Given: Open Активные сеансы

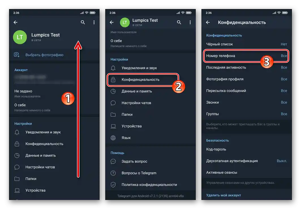Looking at the screenshot, I should (x=247, y=173).
